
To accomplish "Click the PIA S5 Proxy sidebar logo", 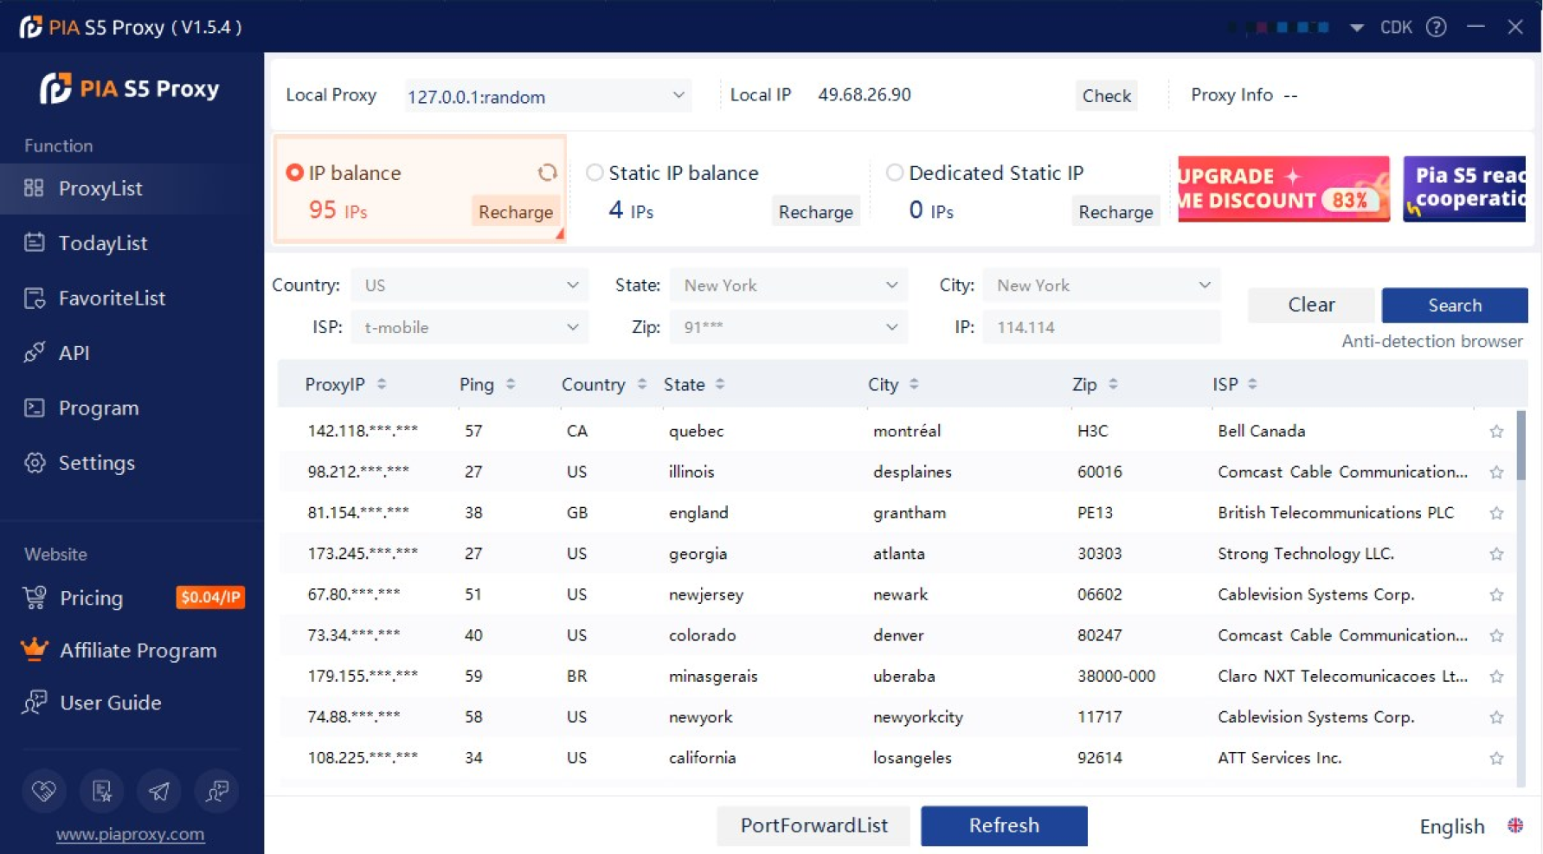I will click(x=130, y=88).
